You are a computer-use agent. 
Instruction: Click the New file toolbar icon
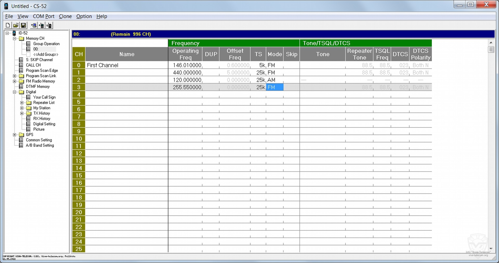[x=8, y=25]
